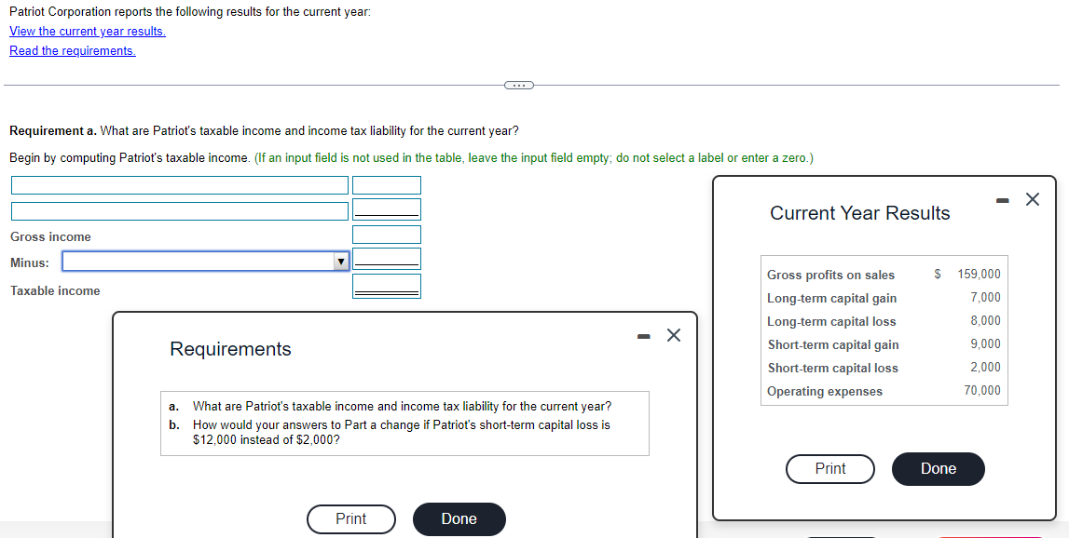
Task: Open the View the current year results link
Action: [88, 32]
